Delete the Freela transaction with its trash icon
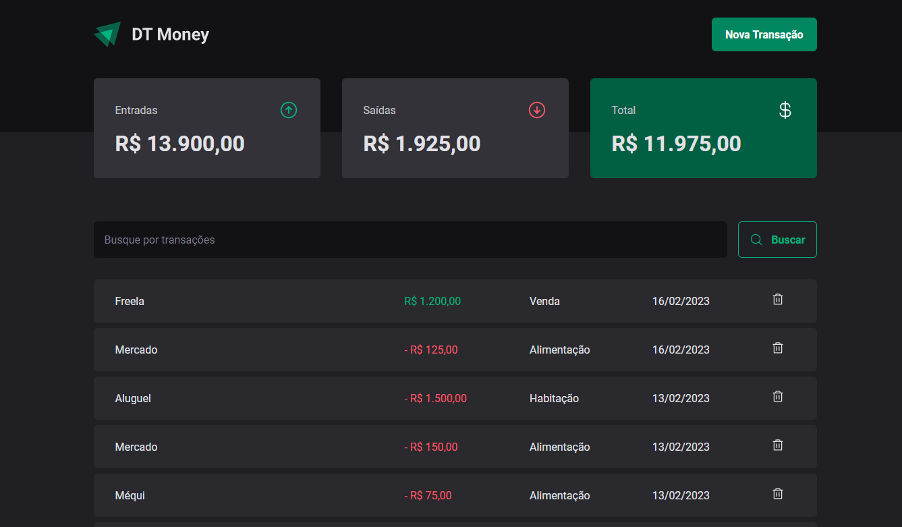902x527 pixels. 777,299
